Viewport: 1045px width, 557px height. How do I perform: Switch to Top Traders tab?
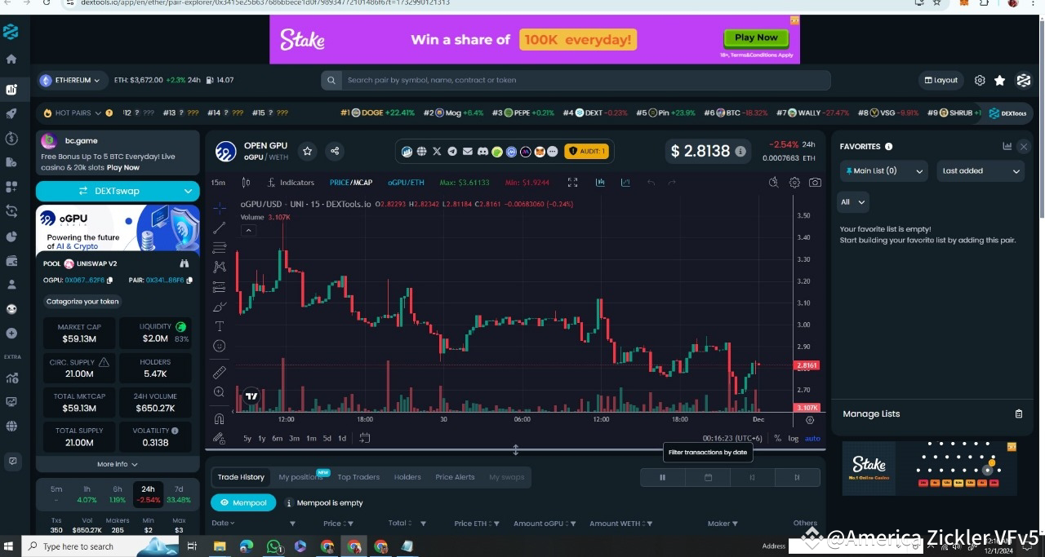358,478
